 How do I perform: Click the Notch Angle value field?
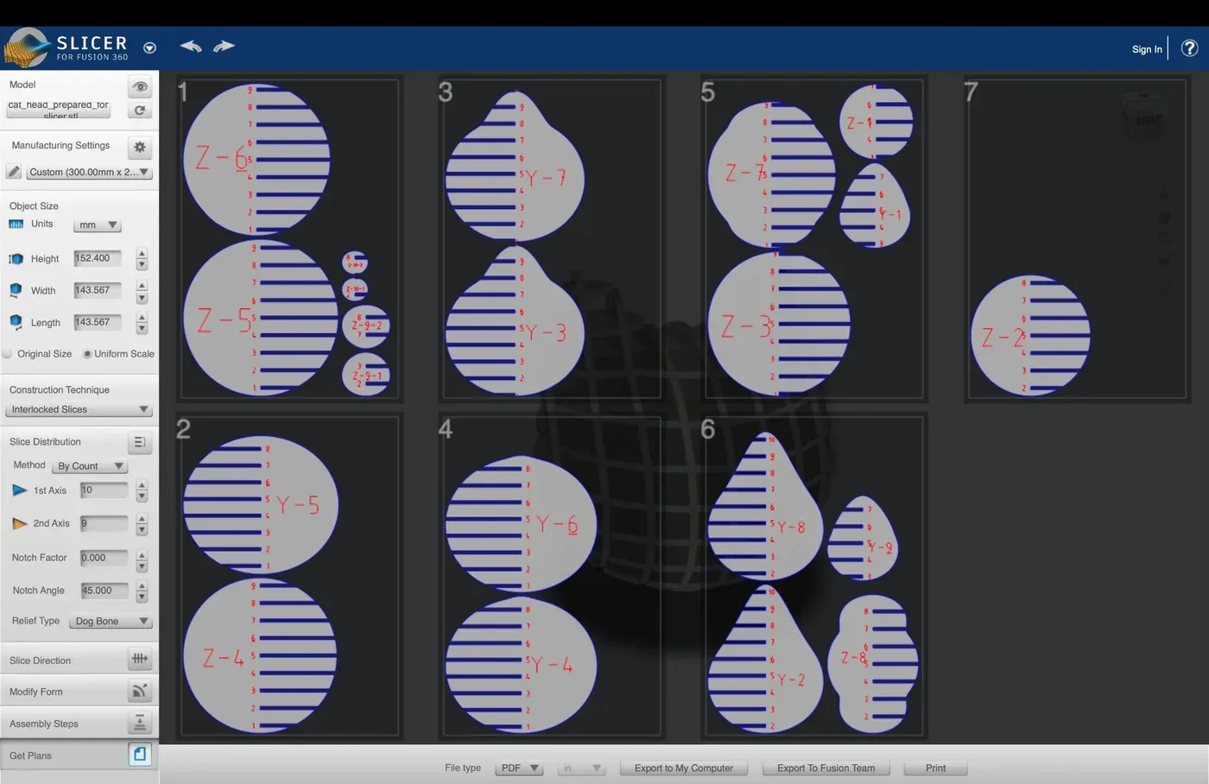tap(104, 591)
